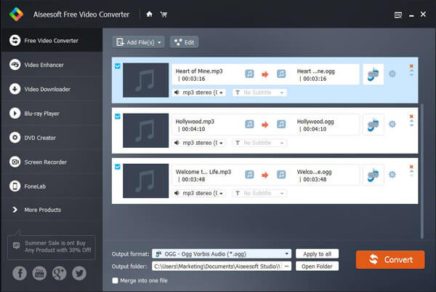Open Screen Recorder in sidebar
Image resolution: width=436 pixels, height=292 pixels.
pos(52,162)
